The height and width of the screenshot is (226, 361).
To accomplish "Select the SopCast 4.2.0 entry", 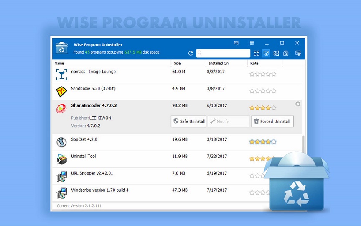I will [84, 139].
